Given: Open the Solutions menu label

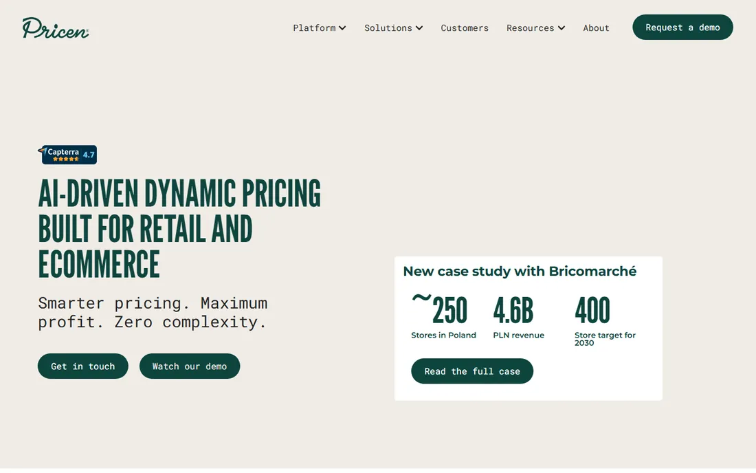Looking at the screenshot, I should pos(388,28).
